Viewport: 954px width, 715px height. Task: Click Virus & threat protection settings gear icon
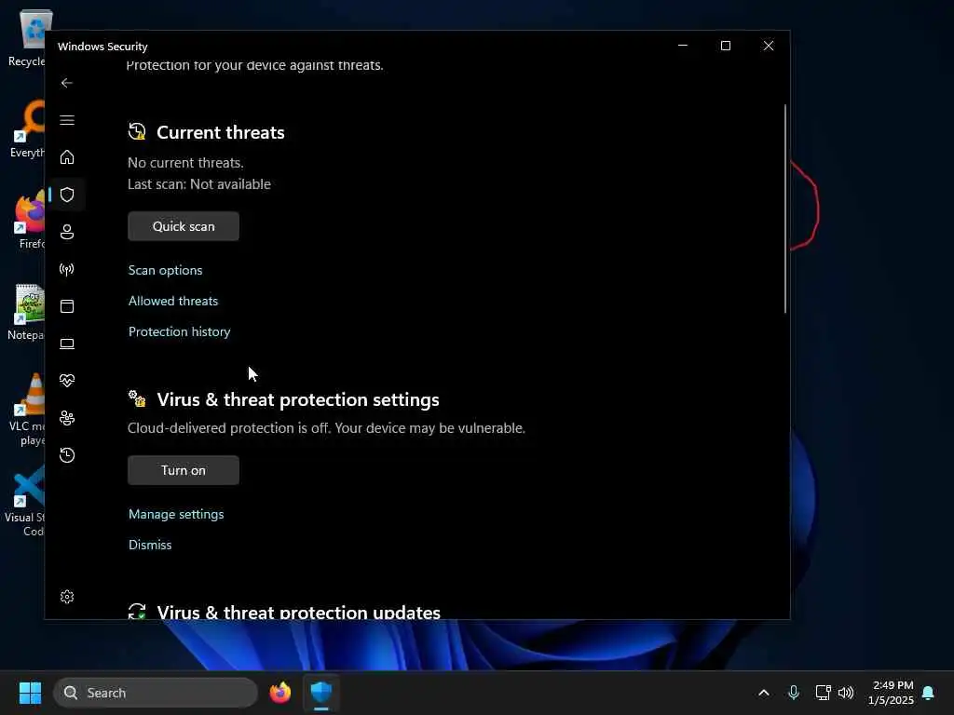click(137, 398)
